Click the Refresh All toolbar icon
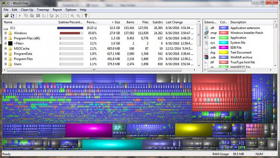The image size is (280, 158). [12, 16]
